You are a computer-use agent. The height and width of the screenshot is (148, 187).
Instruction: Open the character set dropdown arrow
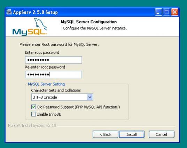[90, 97]
